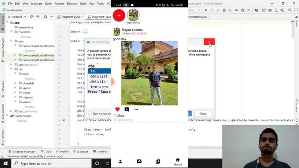Collapse the app module tree arrow

(7, 22)
